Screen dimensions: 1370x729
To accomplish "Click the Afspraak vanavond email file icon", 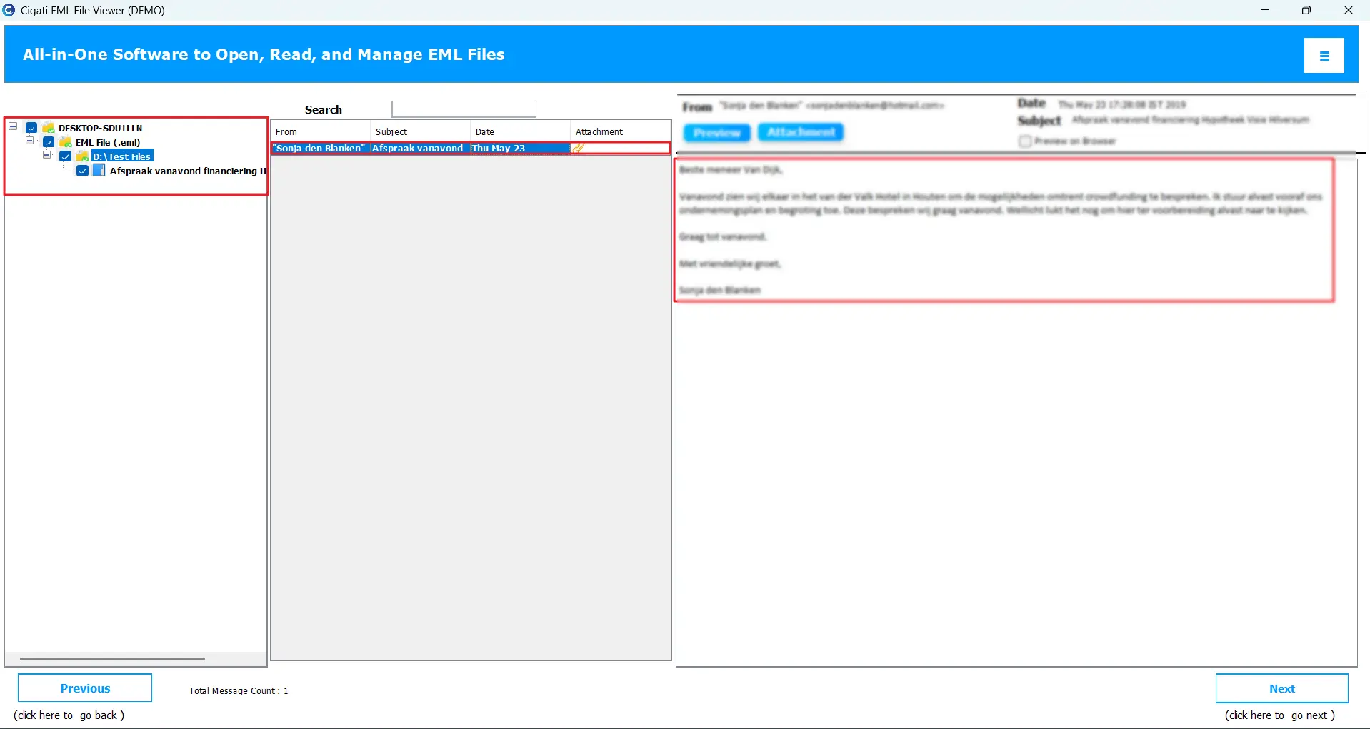I will [x=99, y=171].
